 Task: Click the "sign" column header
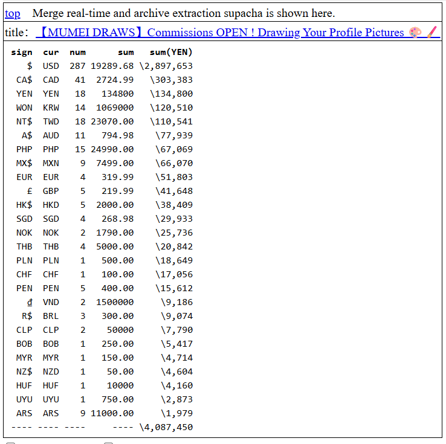coord(22,53)
